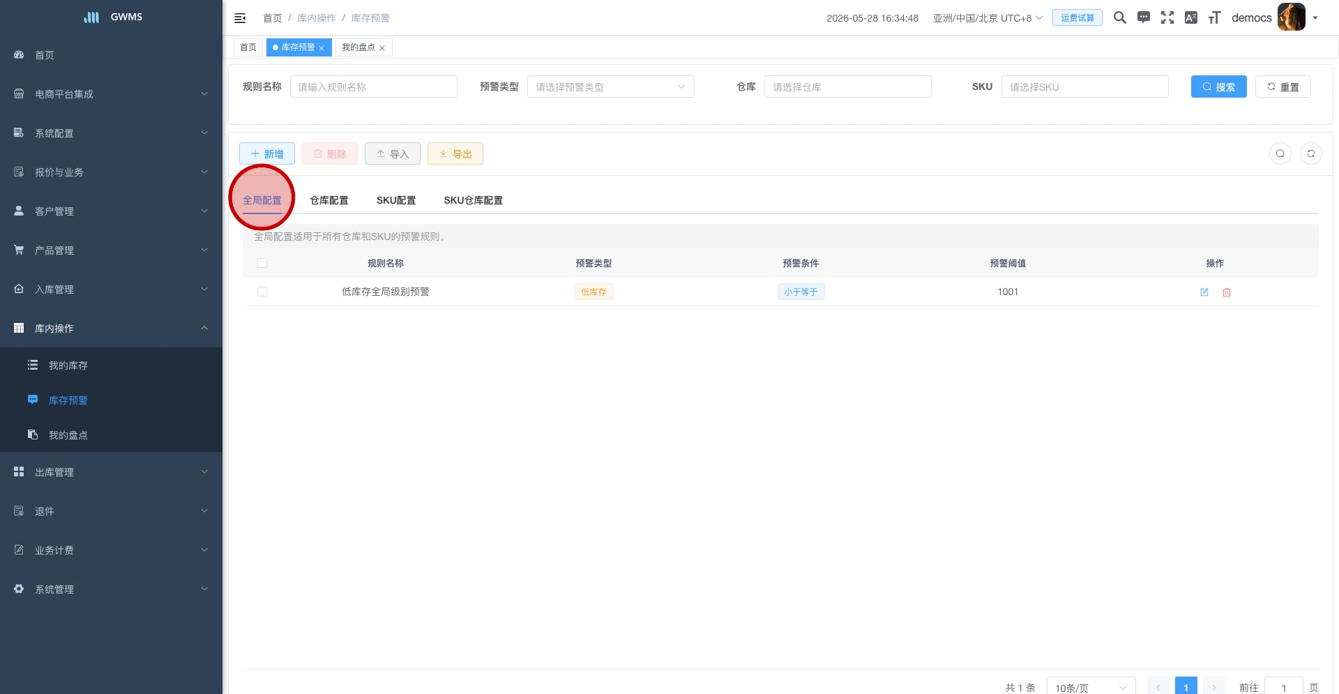Open the 10条/页 page size dropdown
The height and width of the screenshot is (694, 1339).
coord(1091,688)
